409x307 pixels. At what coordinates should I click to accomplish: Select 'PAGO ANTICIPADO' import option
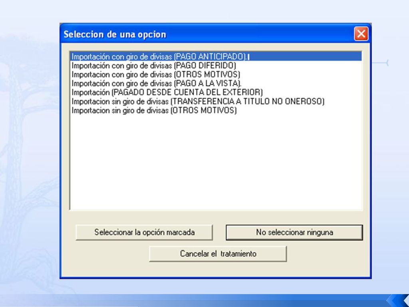click(x=216, y=56)
